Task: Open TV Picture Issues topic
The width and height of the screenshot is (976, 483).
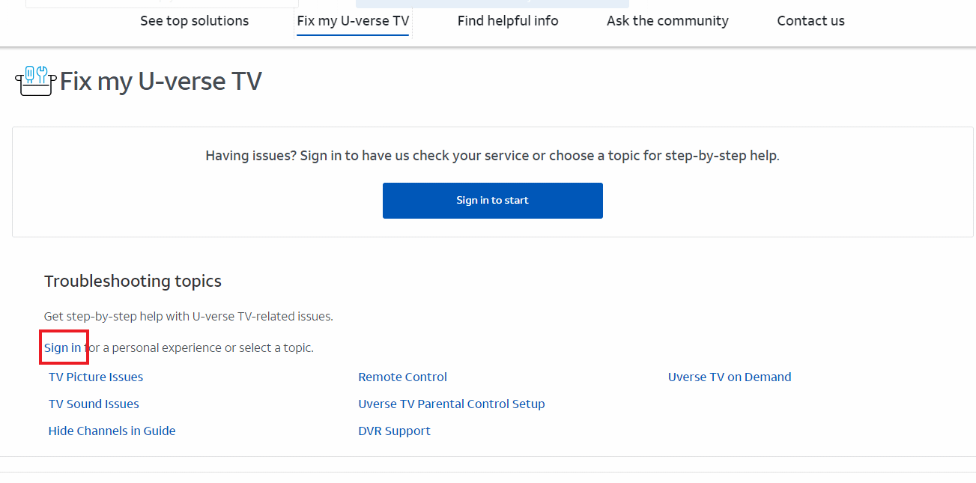Action: coord(96,377)
